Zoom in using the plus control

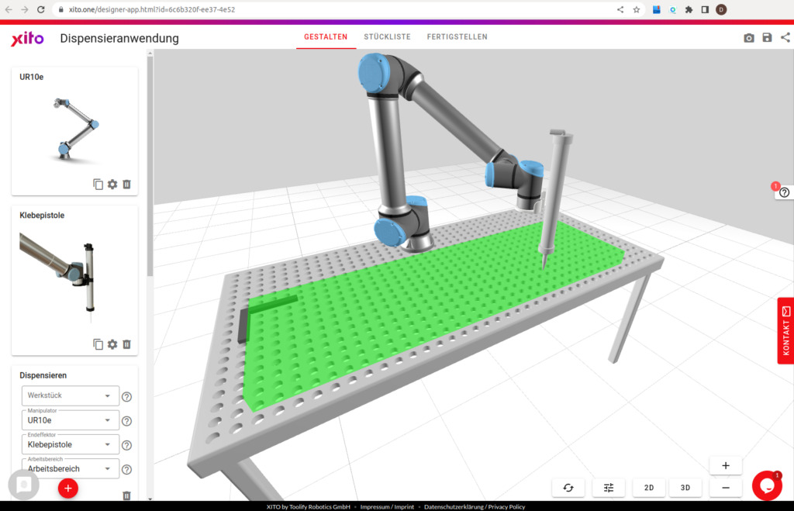(x=725, y=464)
